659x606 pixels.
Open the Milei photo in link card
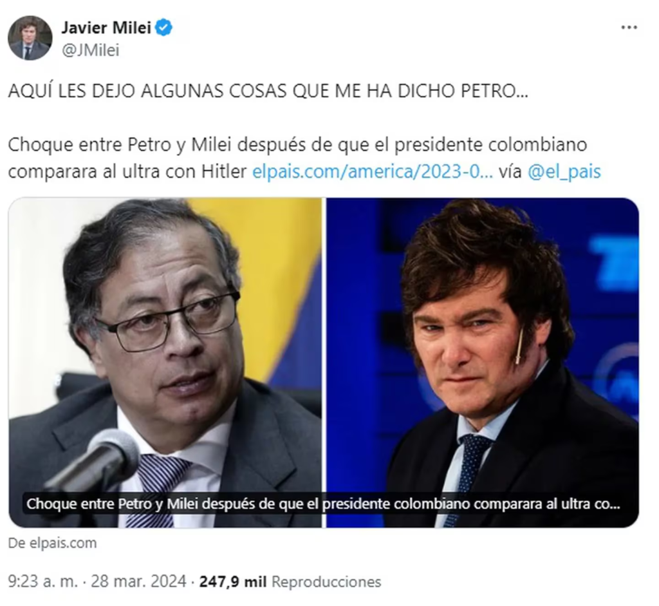coord(483,362)
